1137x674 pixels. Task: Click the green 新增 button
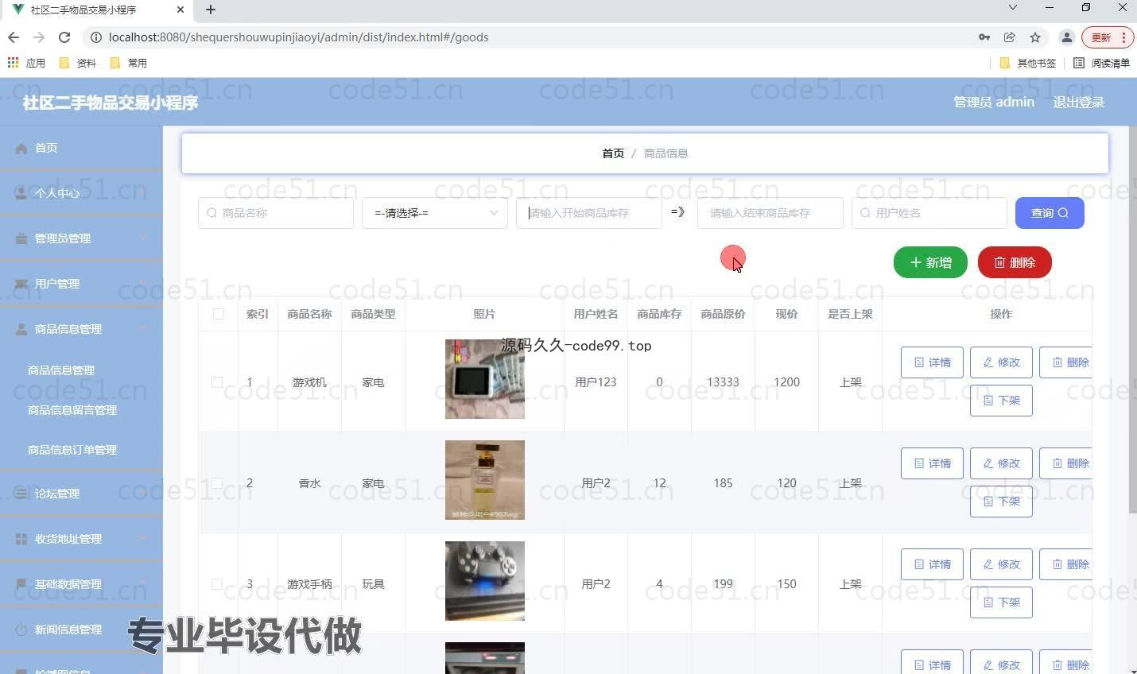pos(930,262)
